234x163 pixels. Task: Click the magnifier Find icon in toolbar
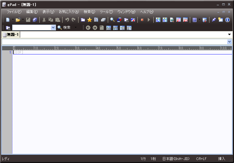point(112,20)
